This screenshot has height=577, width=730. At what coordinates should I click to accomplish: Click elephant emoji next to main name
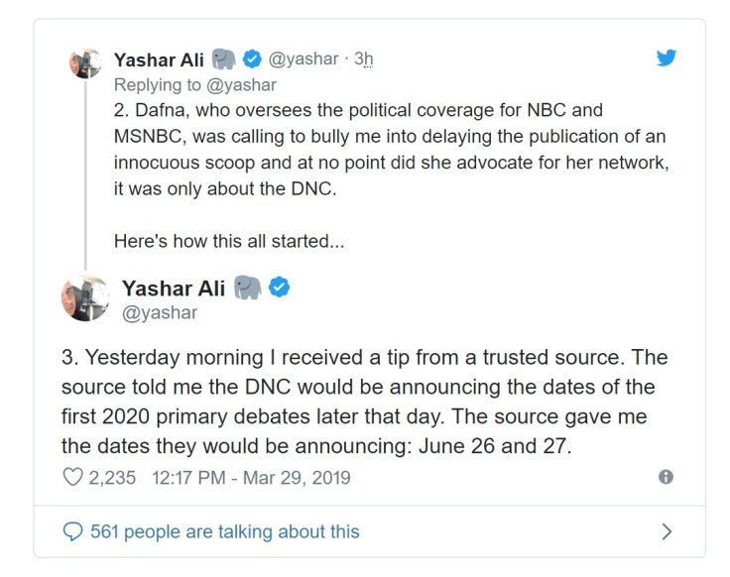point(248,288)
